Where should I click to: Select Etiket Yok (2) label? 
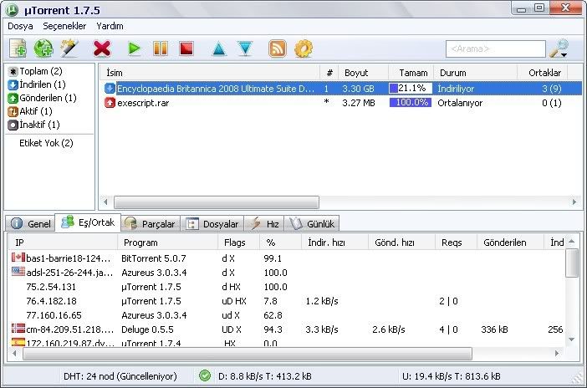[46, 143]
